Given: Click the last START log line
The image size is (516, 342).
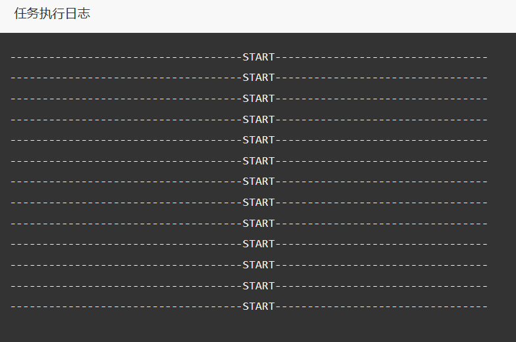Looking at the screenshot, I should [249, 306].
